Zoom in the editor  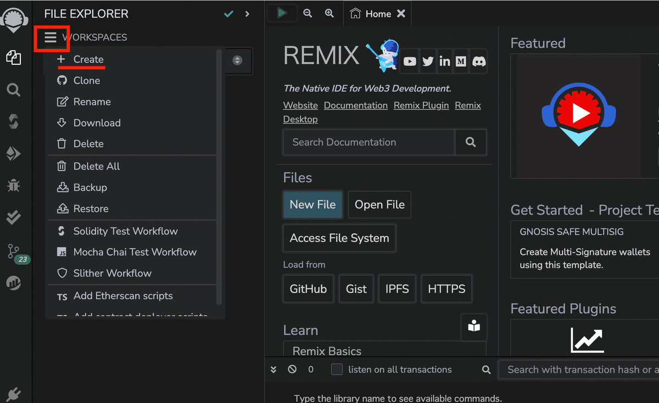[x=329, y=13]
